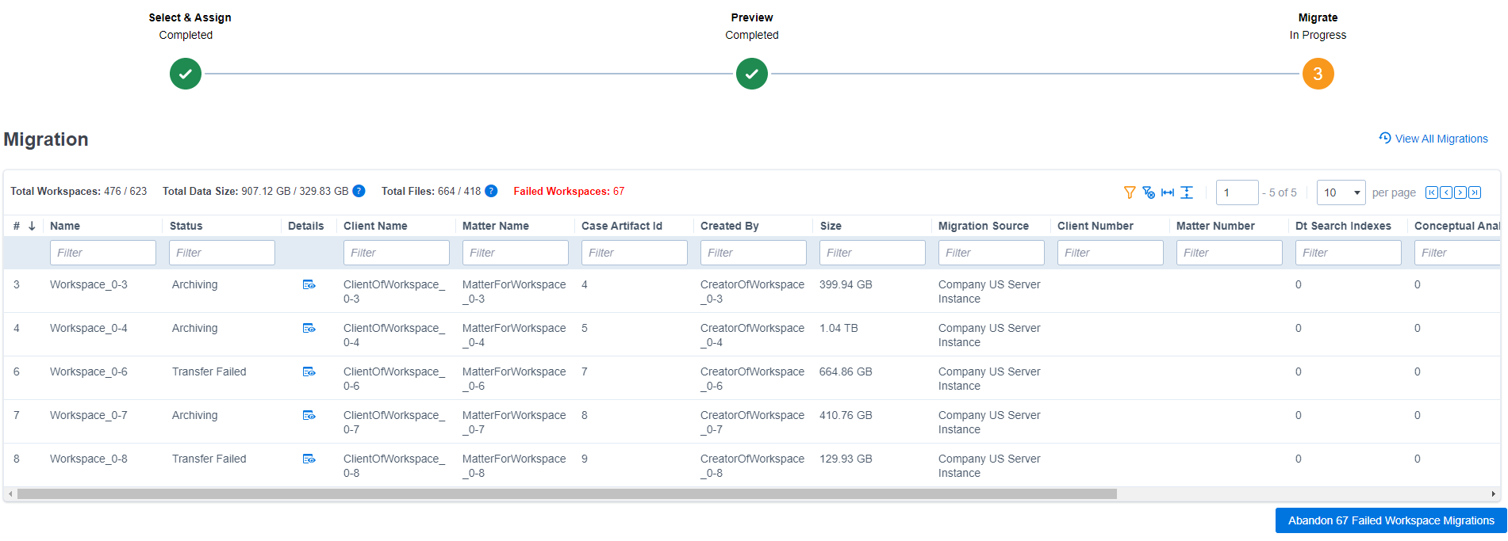Click the Migration Source filter field
The height and width of the screenshot is (541, 1508).
click(992, 253)
